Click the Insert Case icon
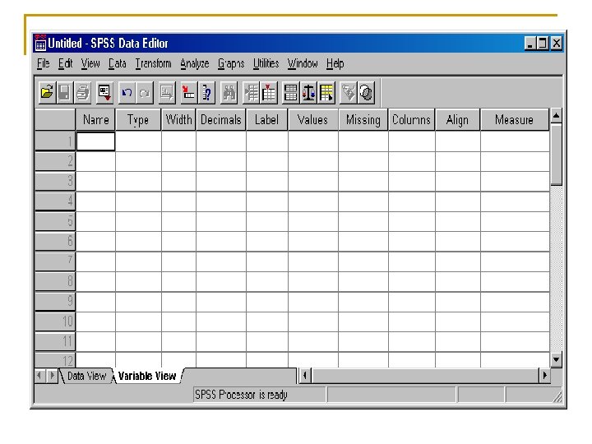The height and width of the screenshot is (444, 592). click(x=251, y=92)
